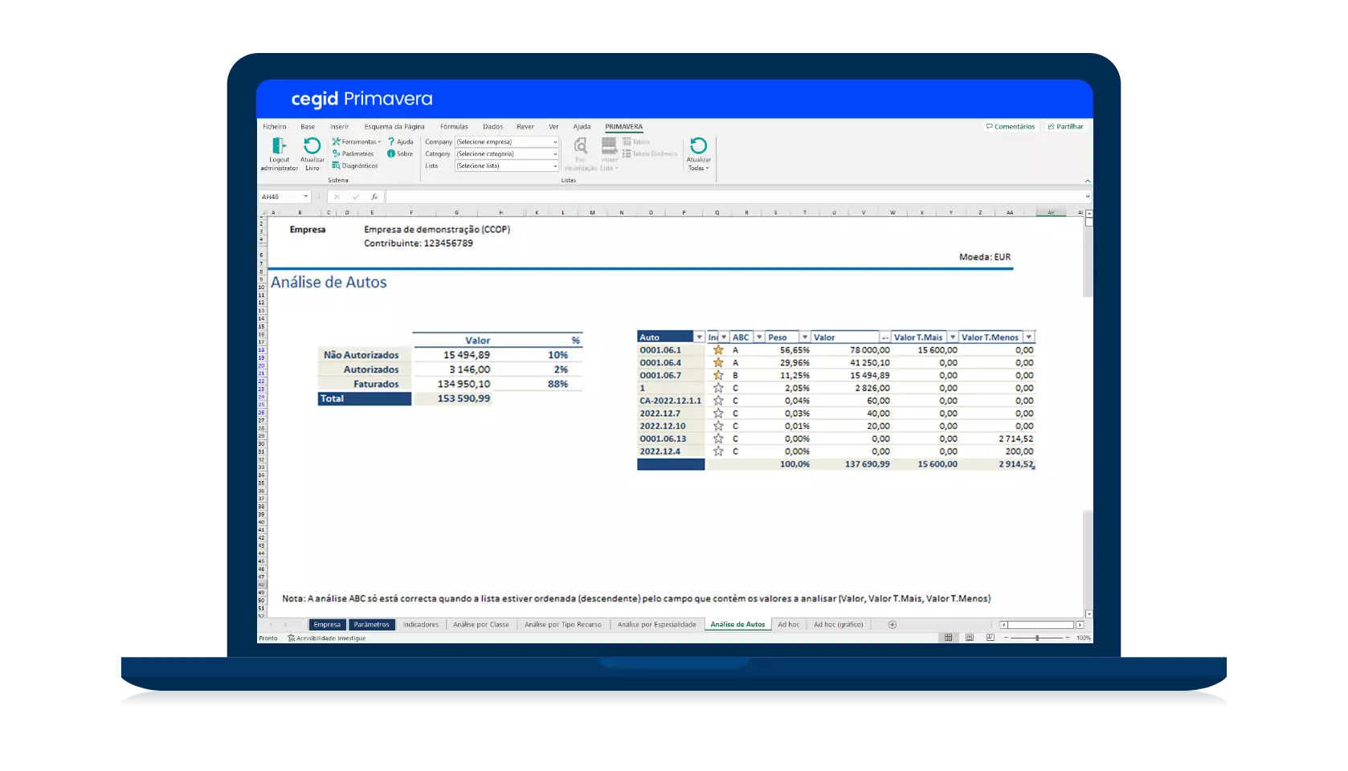
Task: Switch to the Inserir ribbon tab
Action: [x=339, y=127]
